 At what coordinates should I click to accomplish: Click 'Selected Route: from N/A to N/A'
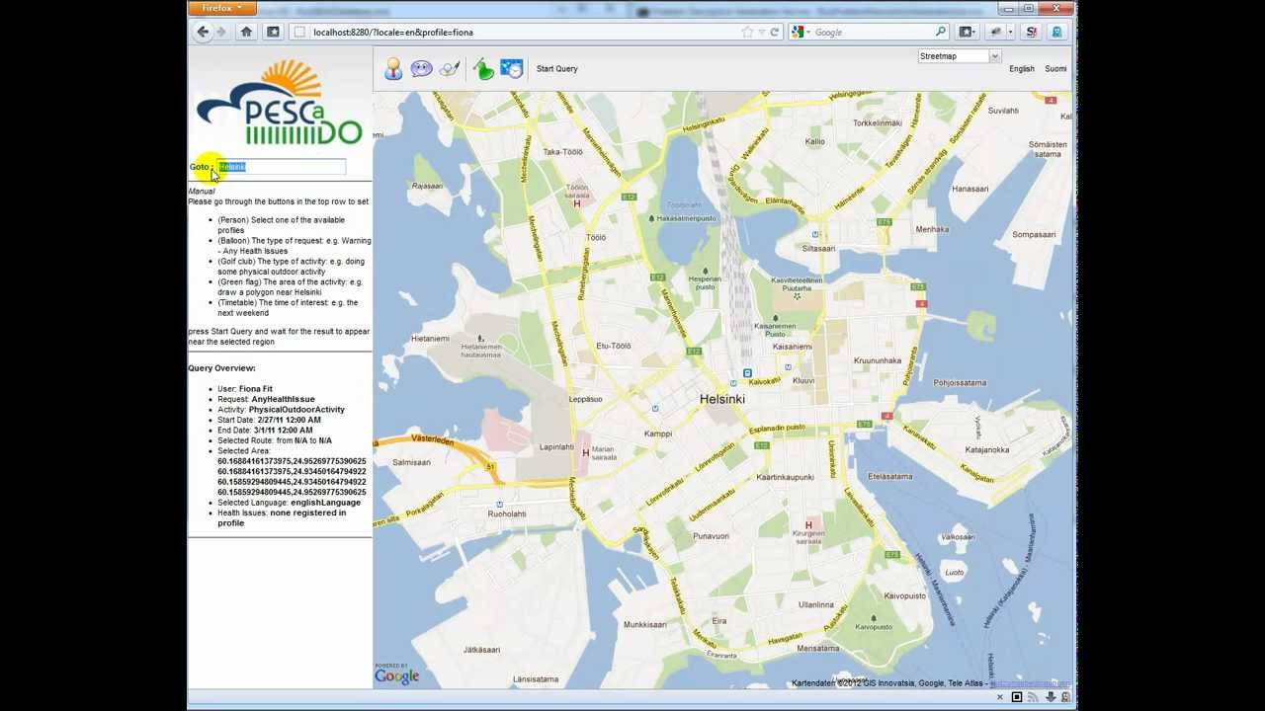(275, 440)
